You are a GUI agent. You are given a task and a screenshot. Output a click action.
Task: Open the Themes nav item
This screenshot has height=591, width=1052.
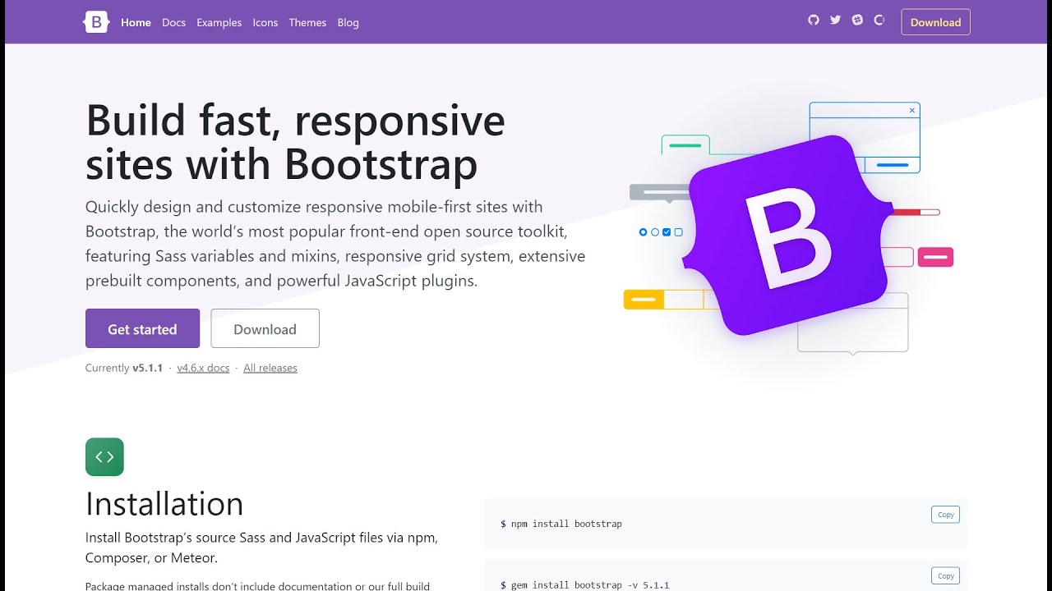(x=307, y=22)
